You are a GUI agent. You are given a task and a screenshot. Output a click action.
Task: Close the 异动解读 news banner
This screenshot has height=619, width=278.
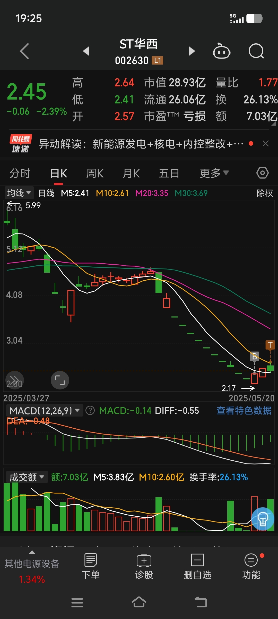[266, 143]
